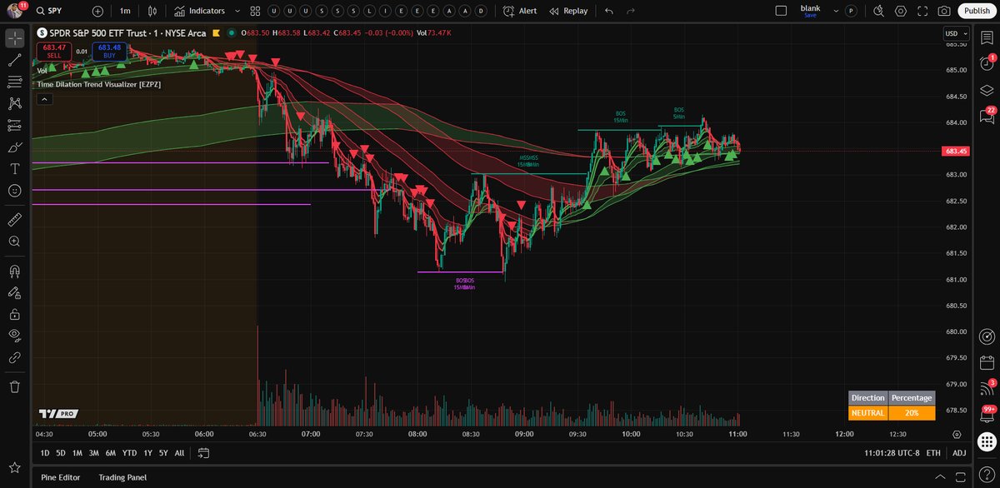The image size is (1000, 488).
Task: Open the chart patterns tool group
Action: [14, 103]
